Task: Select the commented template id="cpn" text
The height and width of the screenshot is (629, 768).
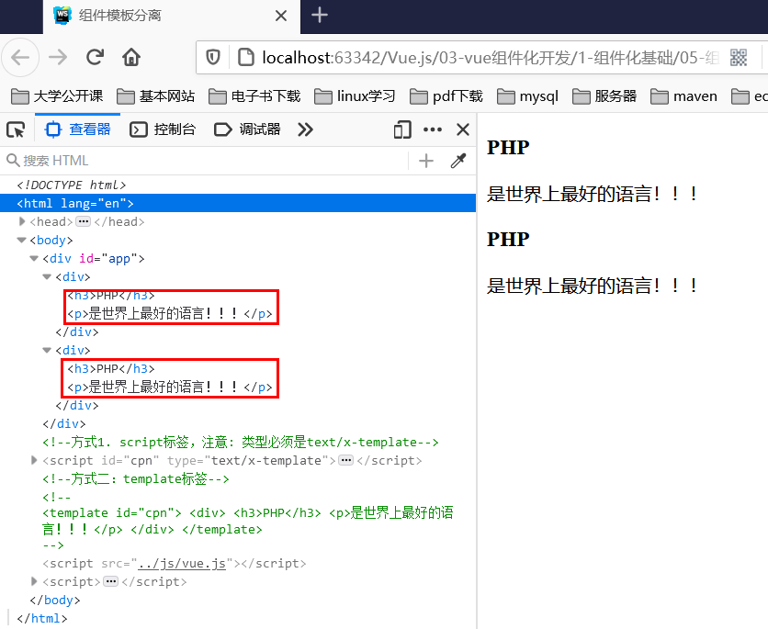Action: 248,521
